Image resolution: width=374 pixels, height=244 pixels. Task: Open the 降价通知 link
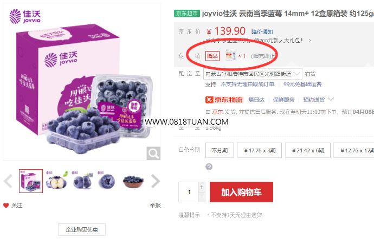pos(262,32)
